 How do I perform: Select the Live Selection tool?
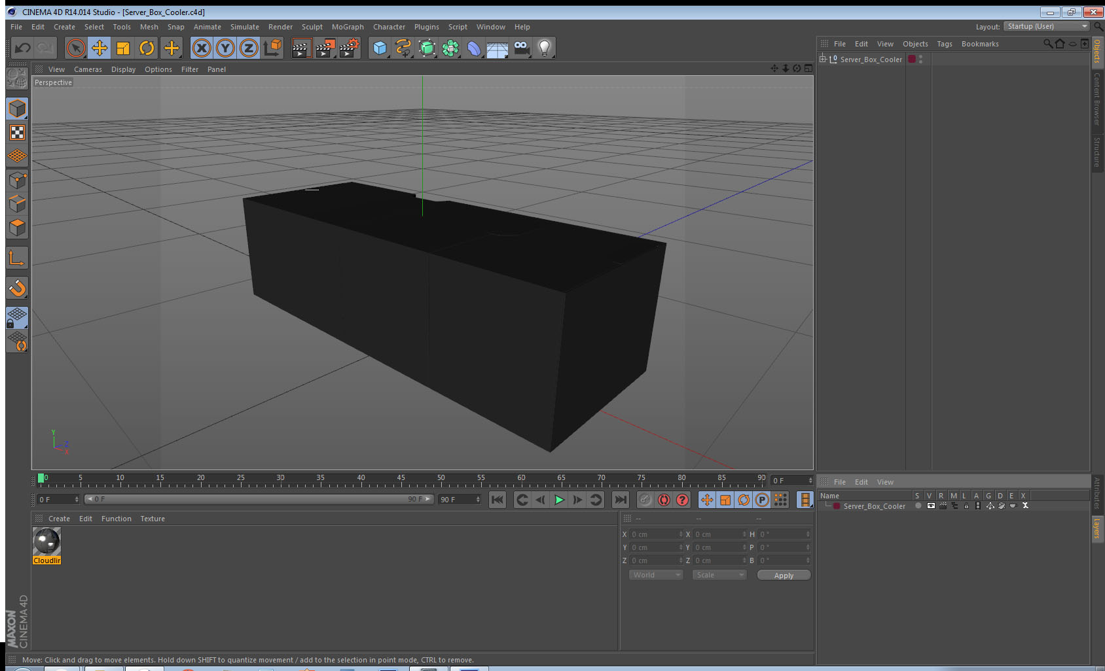(x=76, y=48)
